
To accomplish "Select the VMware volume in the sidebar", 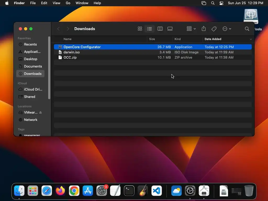I will [x=28, y=113].
